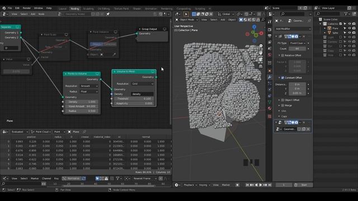Collapse the Points to Volume node
The image size is (358, 201).
[x=66, y=74]
